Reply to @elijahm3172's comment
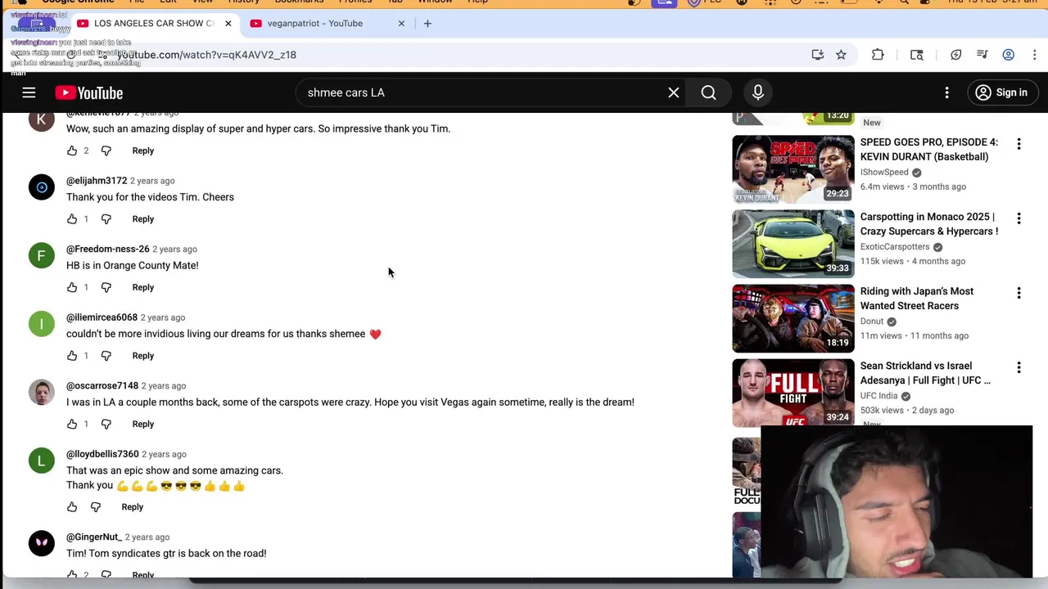The image size is (1048, 589). (x=143, y=219)
